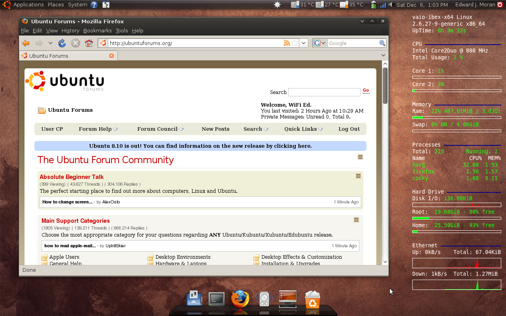This screenshot has height=316, width=506.
Task: Open the File menu in Firefox
Action: pyautogui.click(x=25, y=30)
